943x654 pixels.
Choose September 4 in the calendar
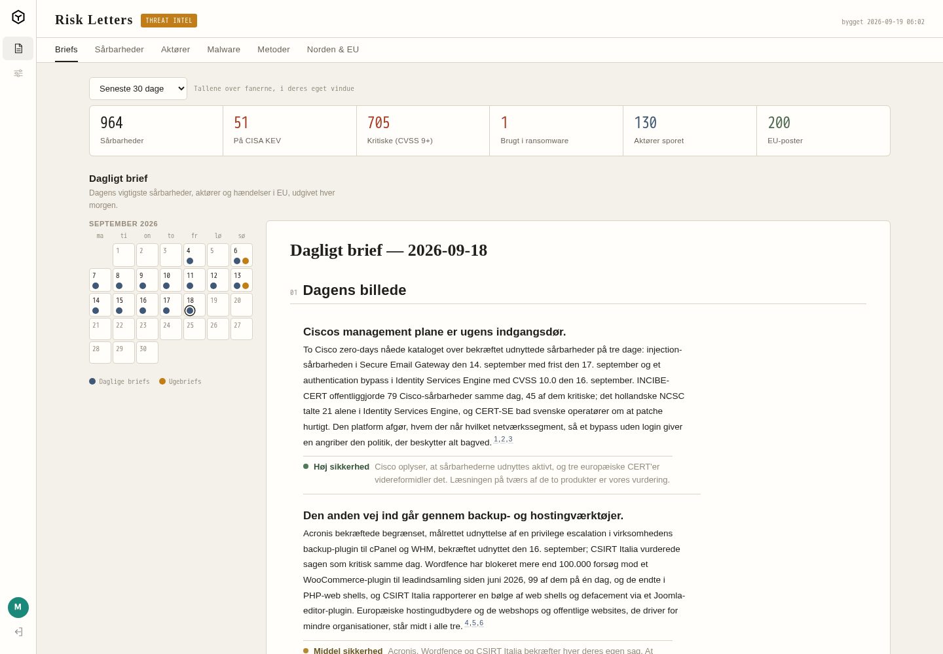coord(194,255)
